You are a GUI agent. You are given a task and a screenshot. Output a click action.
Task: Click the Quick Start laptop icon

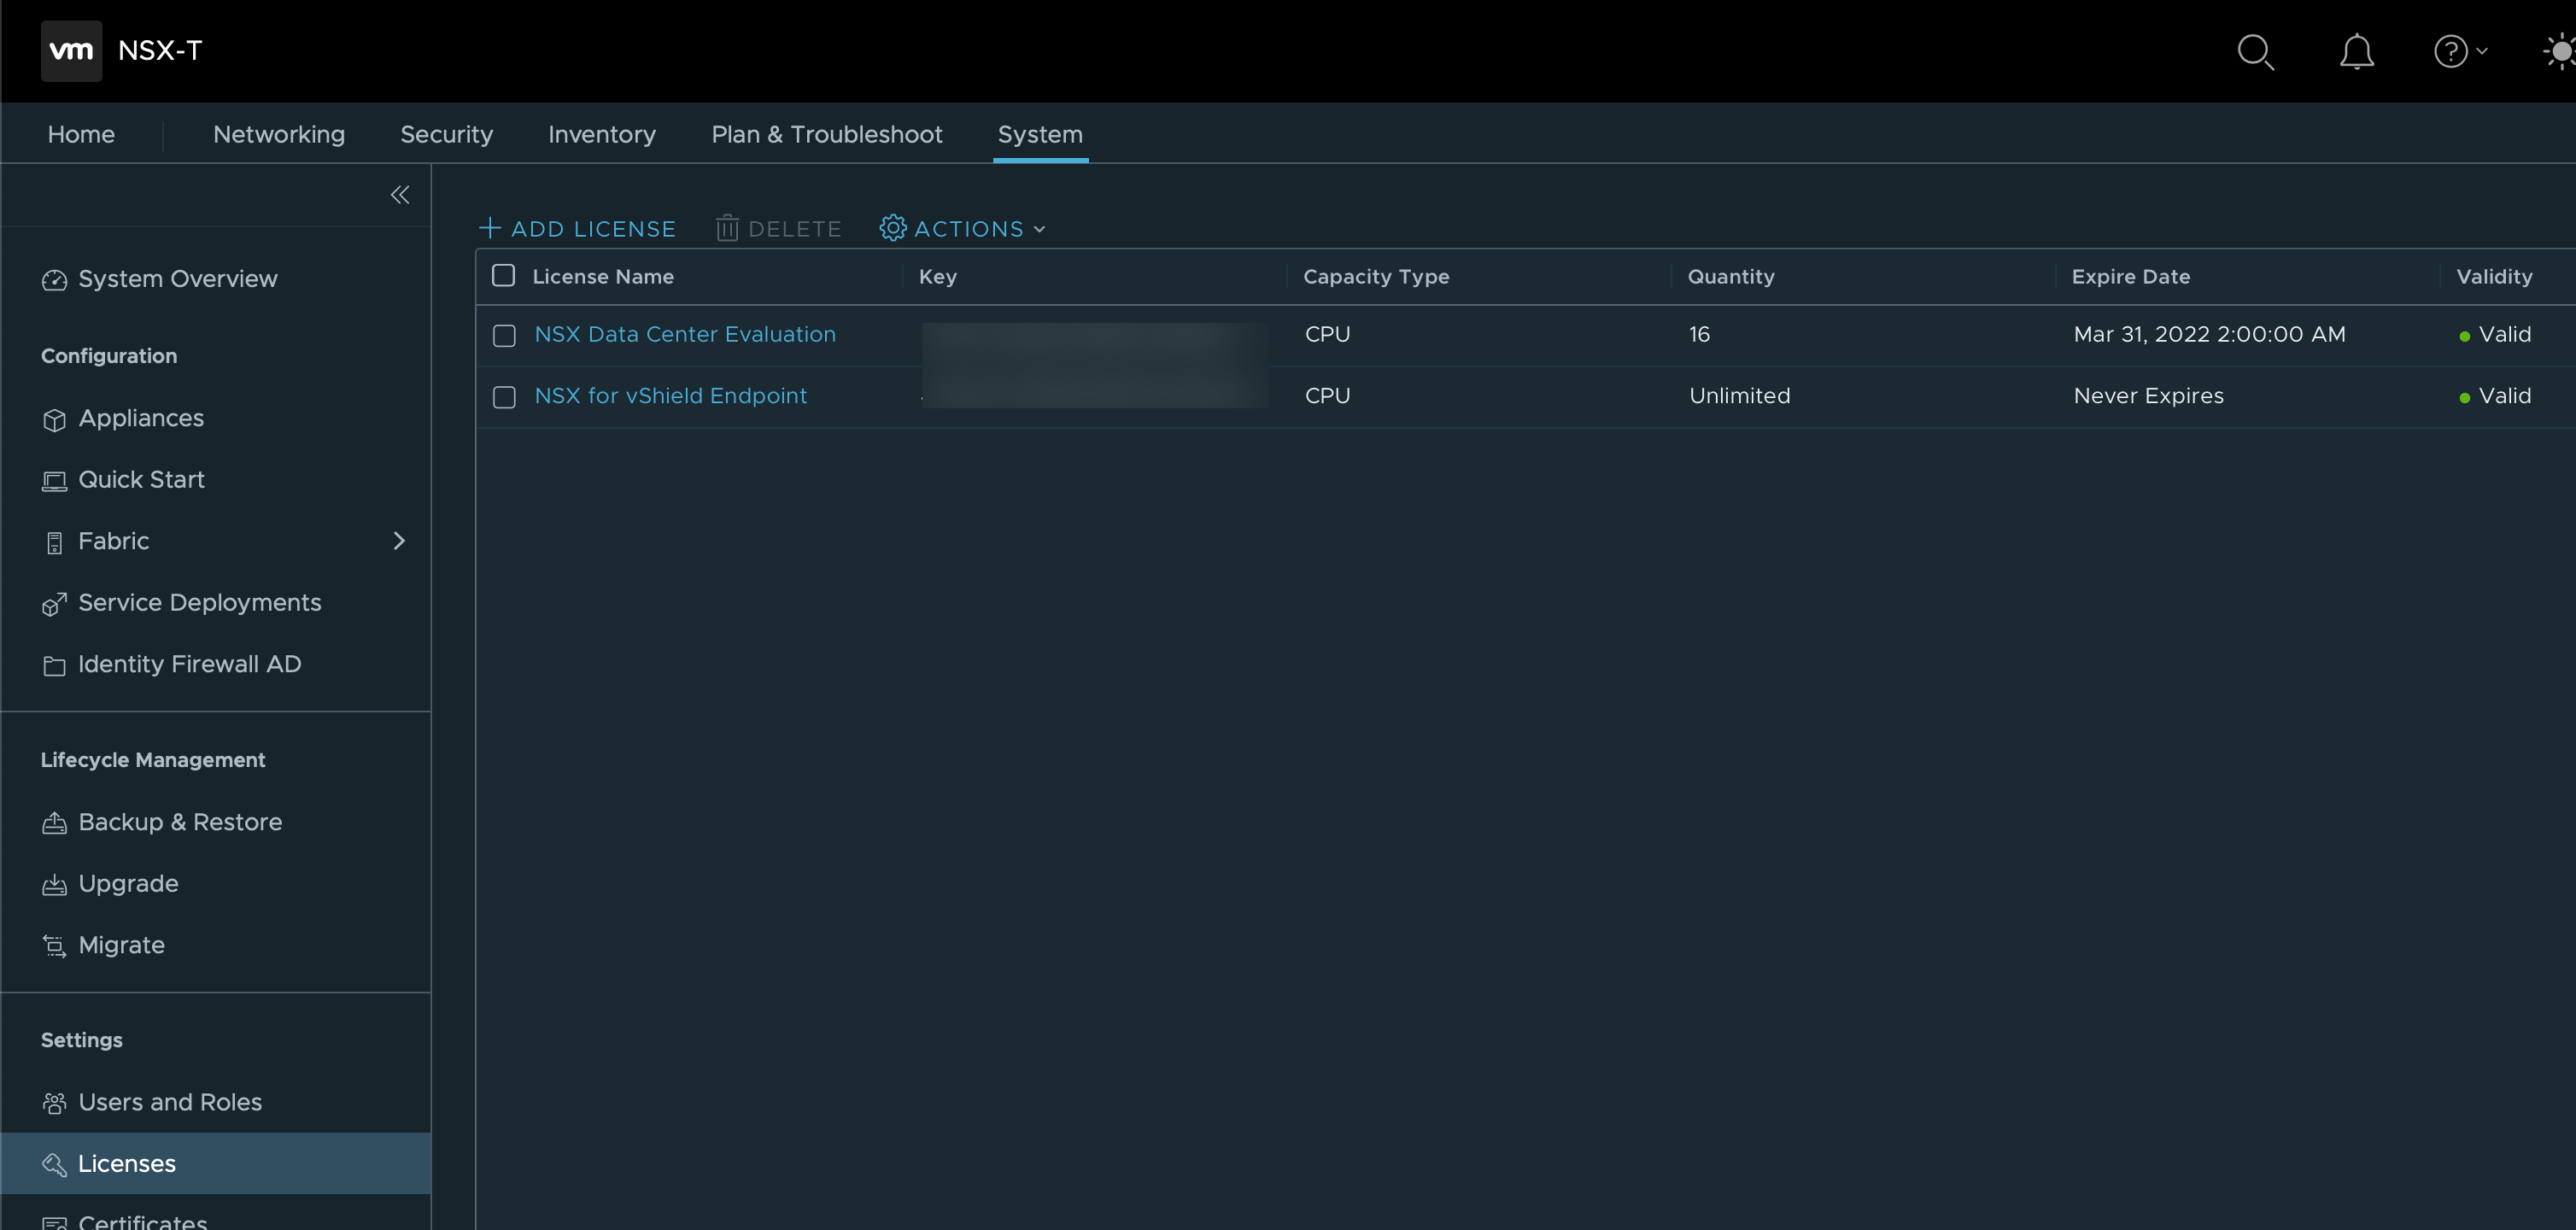54,481
